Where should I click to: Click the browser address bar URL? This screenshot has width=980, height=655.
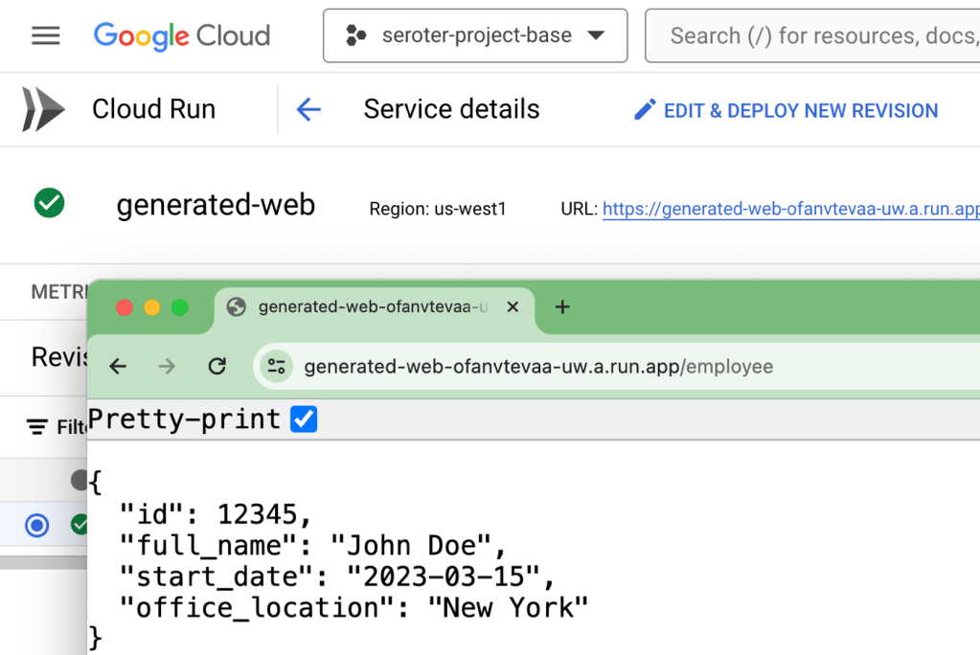(537, 367)
